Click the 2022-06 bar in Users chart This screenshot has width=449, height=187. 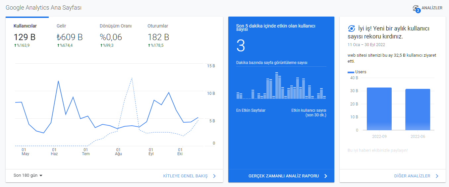click(x=418, y=109)
